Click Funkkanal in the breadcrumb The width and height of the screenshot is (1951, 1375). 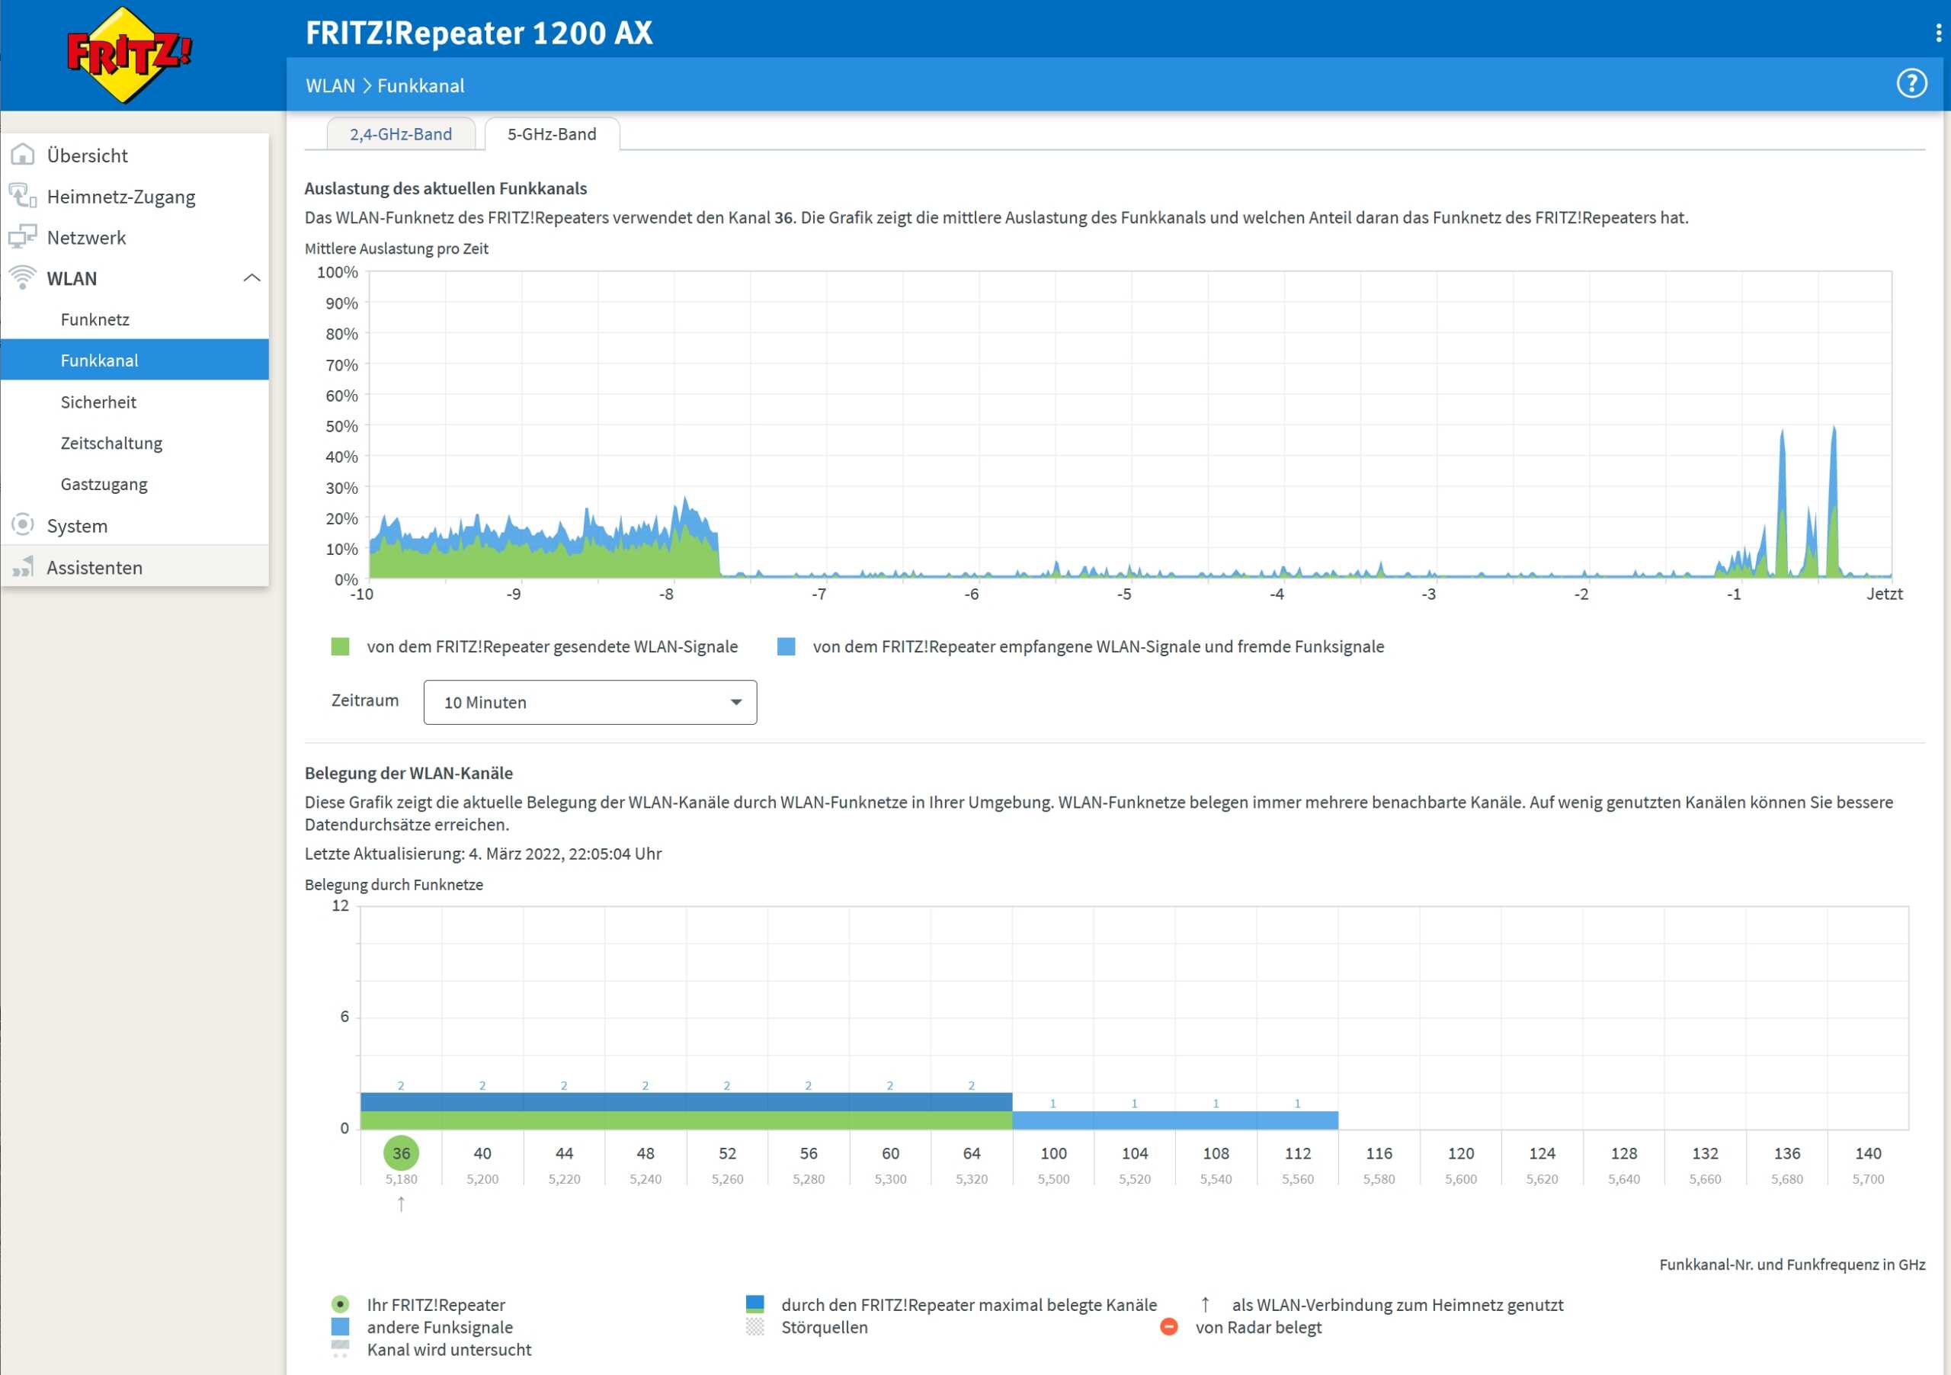(x=421, y=85)
